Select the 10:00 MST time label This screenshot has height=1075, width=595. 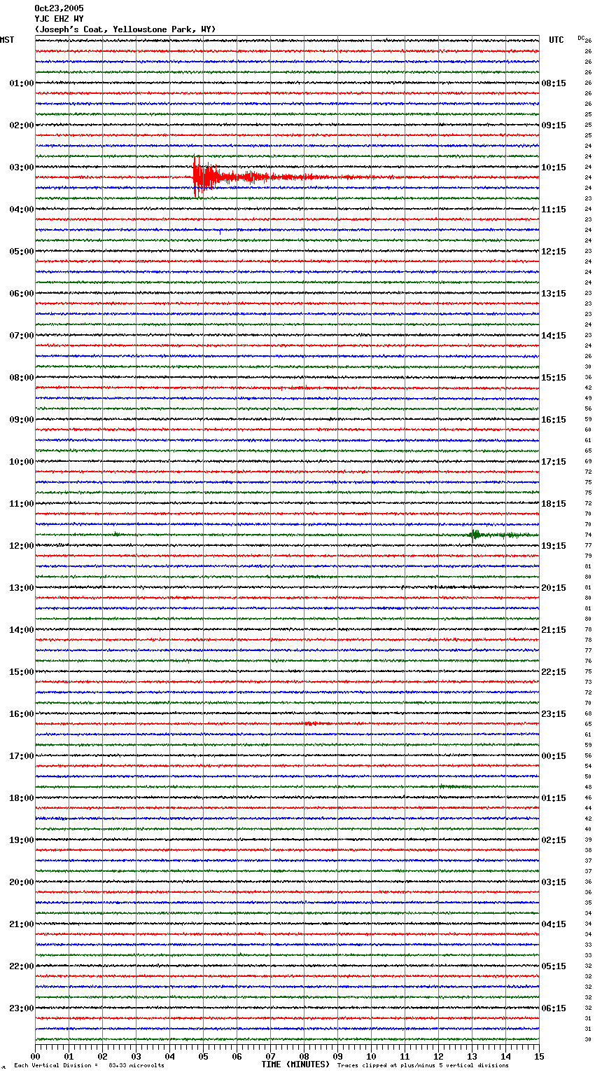click(x=22, y=462)
